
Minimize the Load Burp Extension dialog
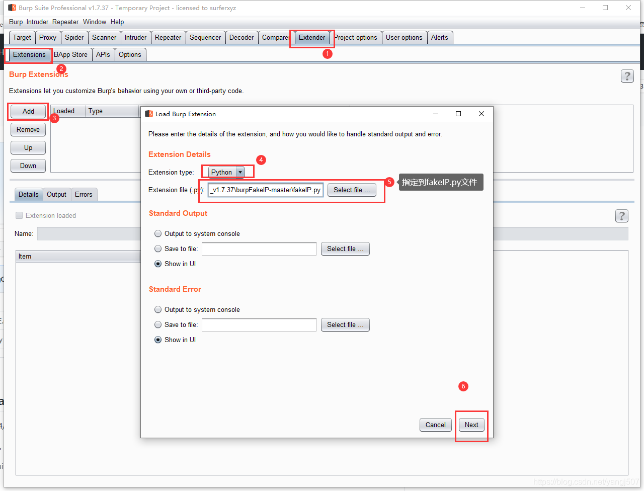click(x=436, y=114)
